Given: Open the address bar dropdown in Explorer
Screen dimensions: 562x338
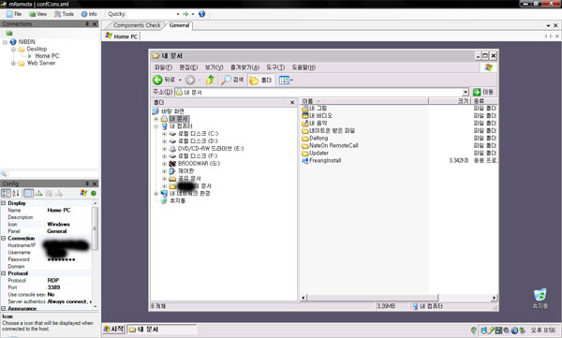Looking at the screenshot, I should (466, 92).
